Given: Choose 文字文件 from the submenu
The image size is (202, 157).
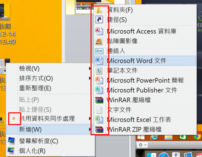Looking at the screenshot, I should [145, 110].
